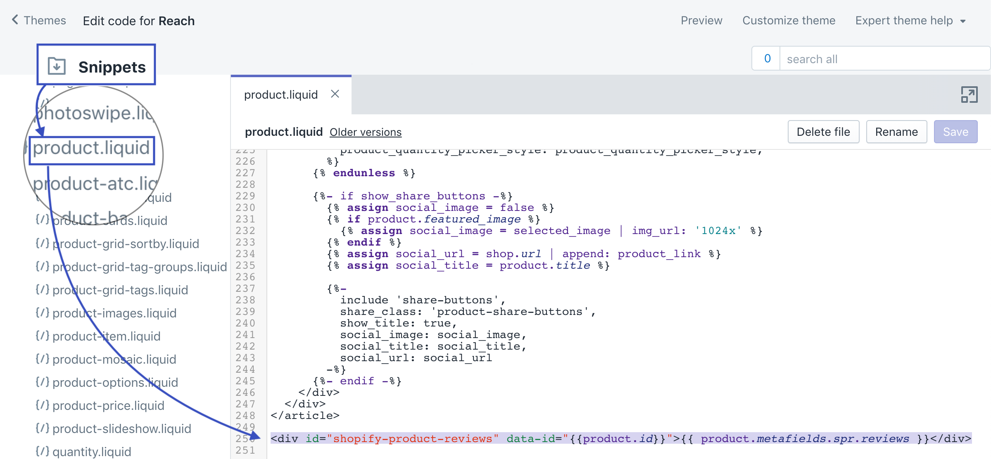This screenshot has height=459, width=991.
Task: Open product-options.liquid snippet
Action: click(115, 382)
